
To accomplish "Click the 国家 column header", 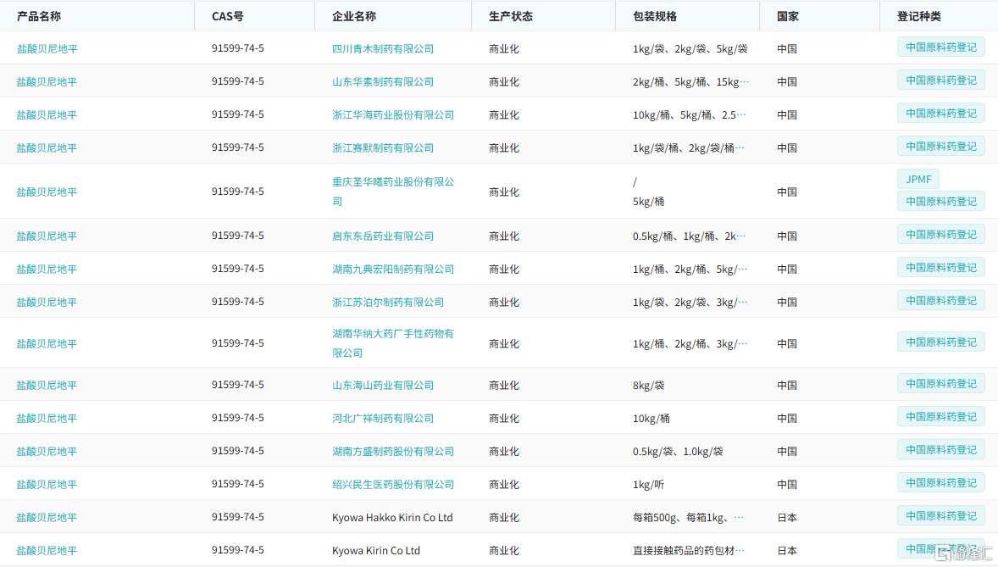I will (787, 17).
